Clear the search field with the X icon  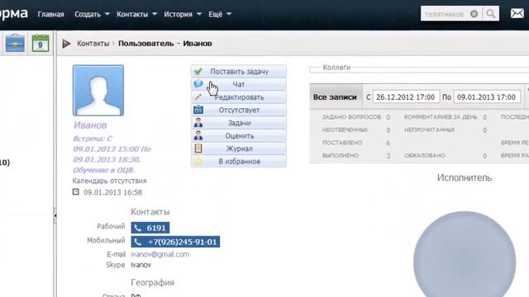point(474,14)
